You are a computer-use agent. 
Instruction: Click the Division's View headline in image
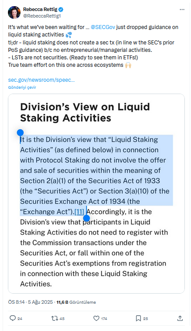(x=85, y=112)
